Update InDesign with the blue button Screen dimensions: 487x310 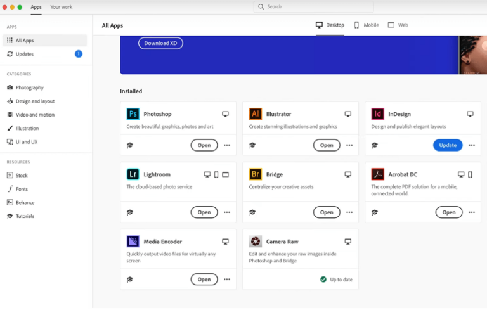tap(448, 145)
